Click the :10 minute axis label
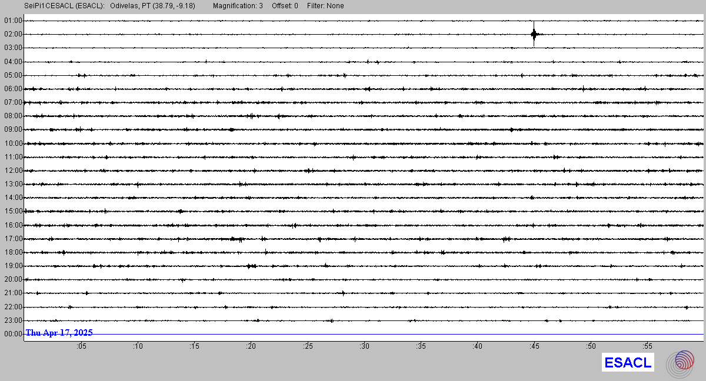The width and height of the screenshot is (706, 381). click(x=138, y=347)
